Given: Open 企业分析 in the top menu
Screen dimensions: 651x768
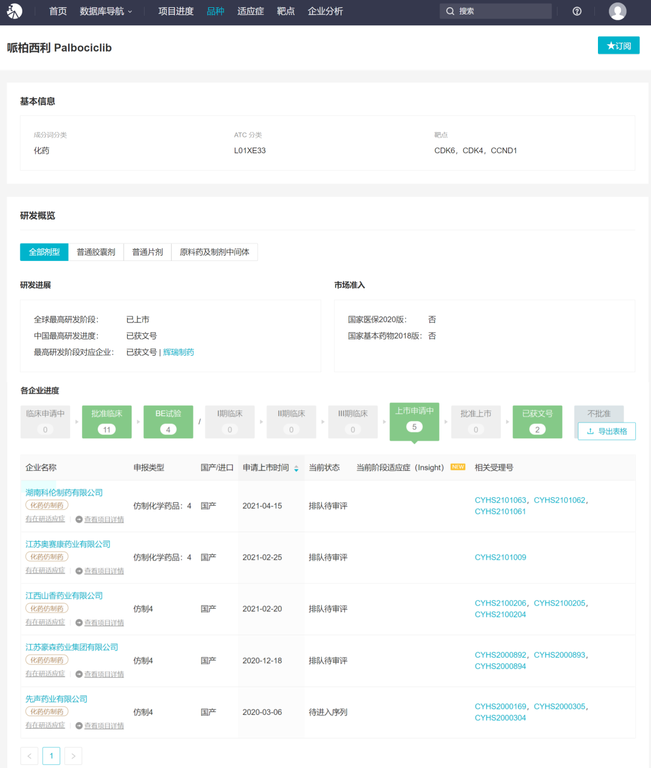Looking at the screenshot, I should click(x=325, y=11).
